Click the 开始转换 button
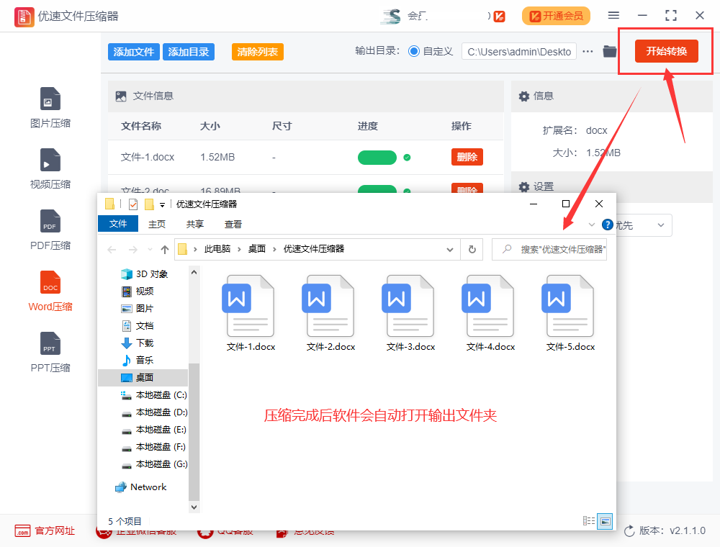Viewport: 720px width, 547px height. pyautogui.click(x=666, y=51)
